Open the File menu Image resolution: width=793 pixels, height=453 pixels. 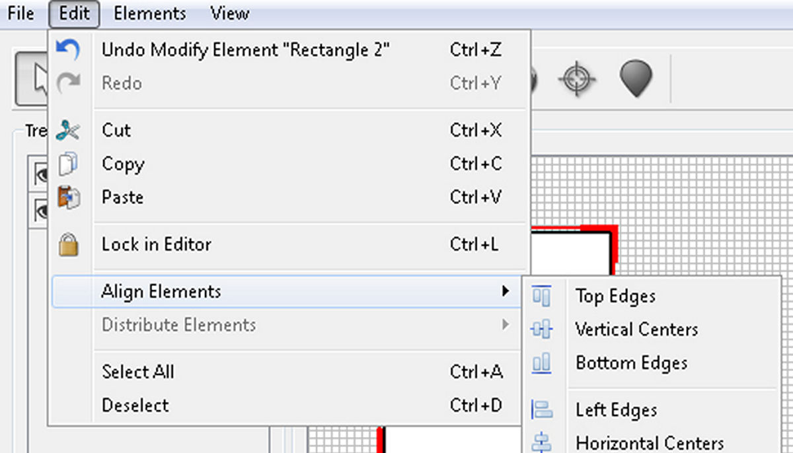tap(21, 13)
